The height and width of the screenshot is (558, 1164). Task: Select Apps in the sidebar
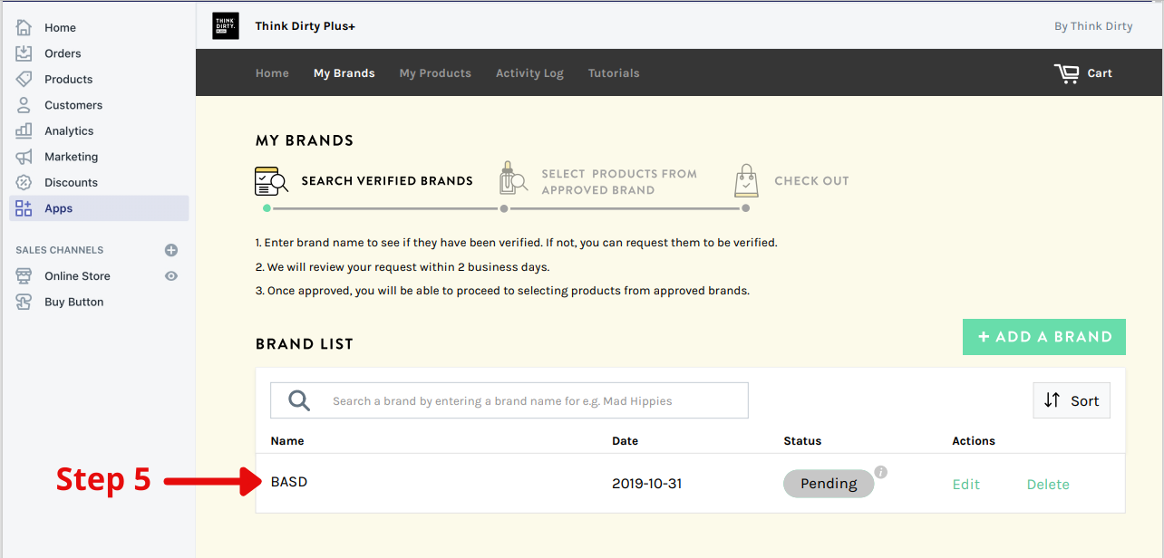pos(100,208)
